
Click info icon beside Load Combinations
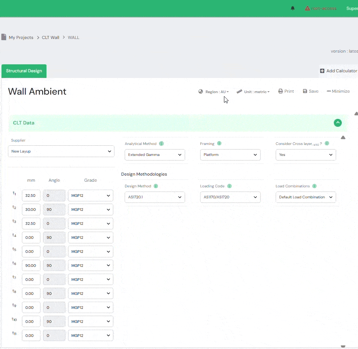(315, 186)
